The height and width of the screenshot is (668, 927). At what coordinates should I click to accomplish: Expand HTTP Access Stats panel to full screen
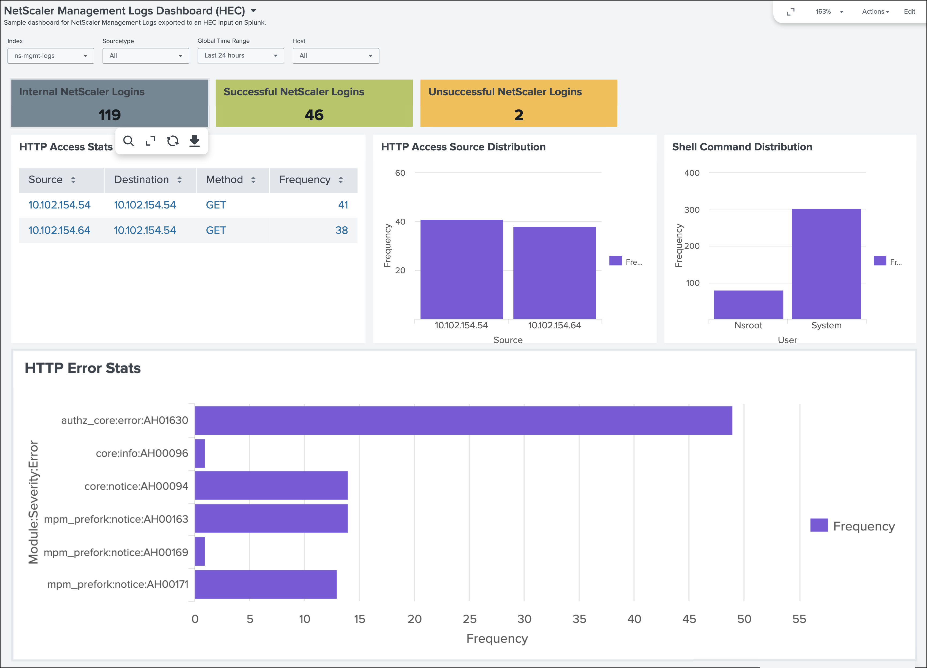point(150,141)
